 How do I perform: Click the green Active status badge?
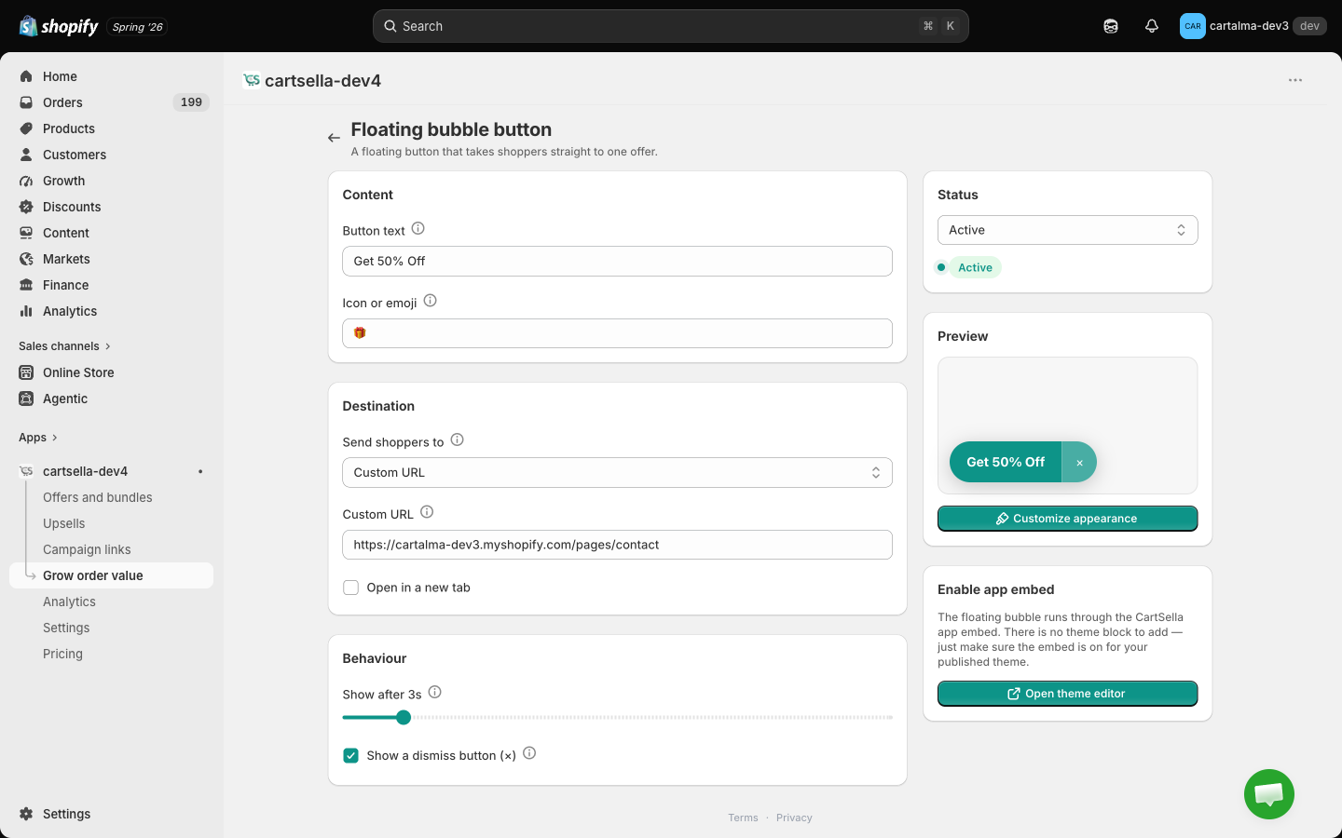coord(975,267)
